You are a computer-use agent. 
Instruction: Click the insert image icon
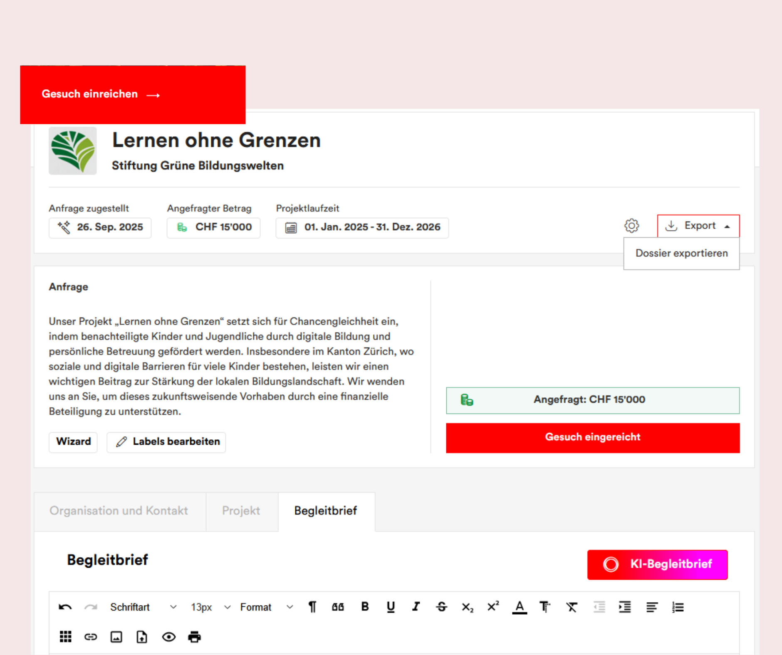click(116, 637)
